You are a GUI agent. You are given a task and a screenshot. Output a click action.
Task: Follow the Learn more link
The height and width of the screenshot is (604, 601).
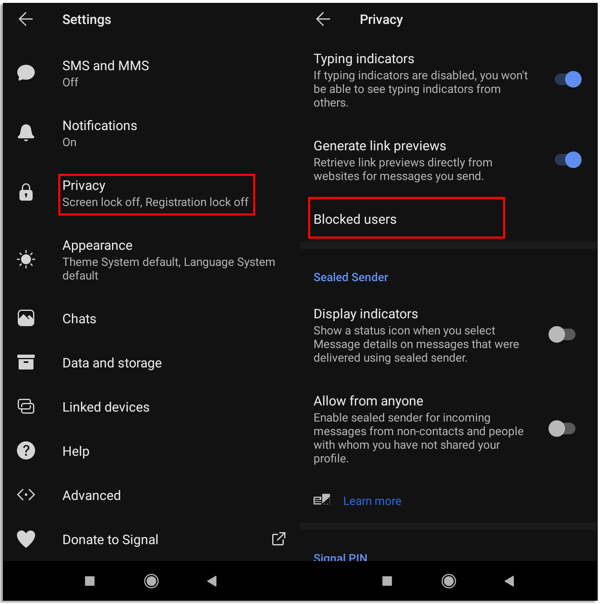point(372,501)
